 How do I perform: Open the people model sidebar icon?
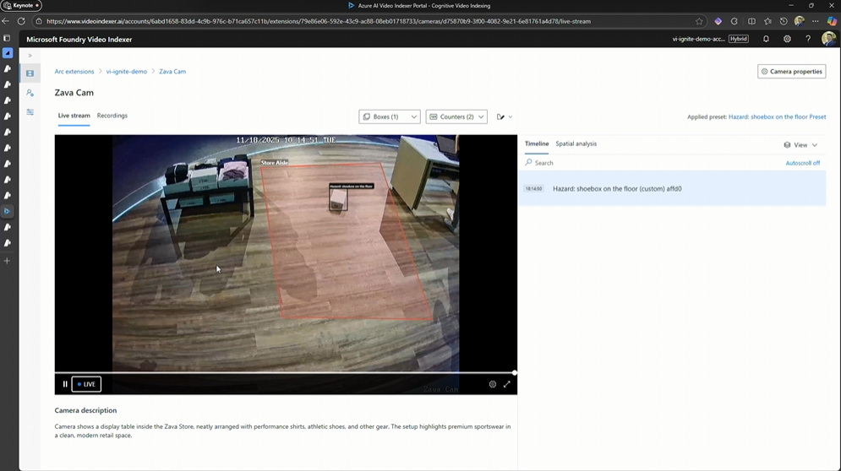[30, 93]
